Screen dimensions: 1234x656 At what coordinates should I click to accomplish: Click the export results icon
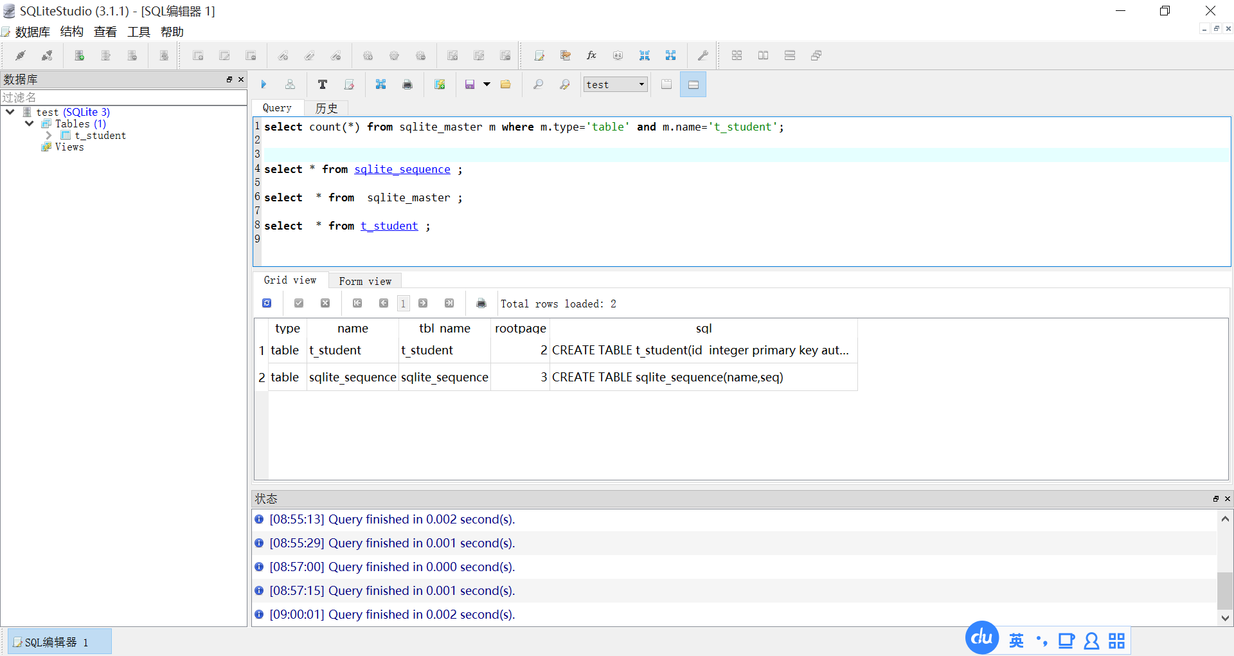tap(380, 84)
